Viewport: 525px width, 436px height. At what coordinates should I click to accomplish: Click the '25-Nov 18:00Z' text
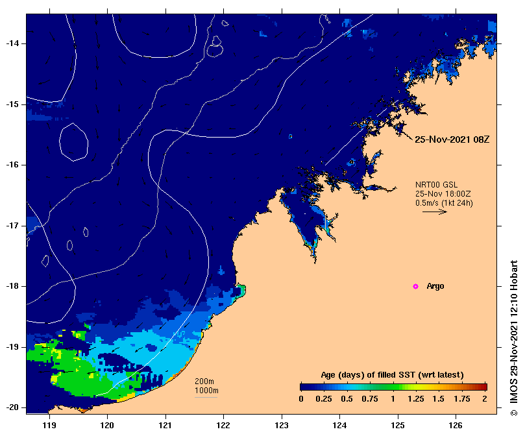(x=443, y=193)
